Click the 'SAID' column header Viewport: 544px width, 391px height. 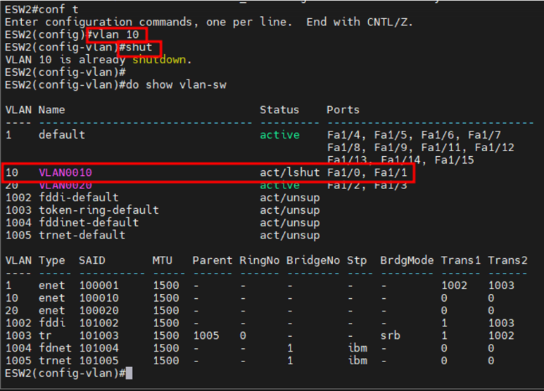tap(94, 260)
